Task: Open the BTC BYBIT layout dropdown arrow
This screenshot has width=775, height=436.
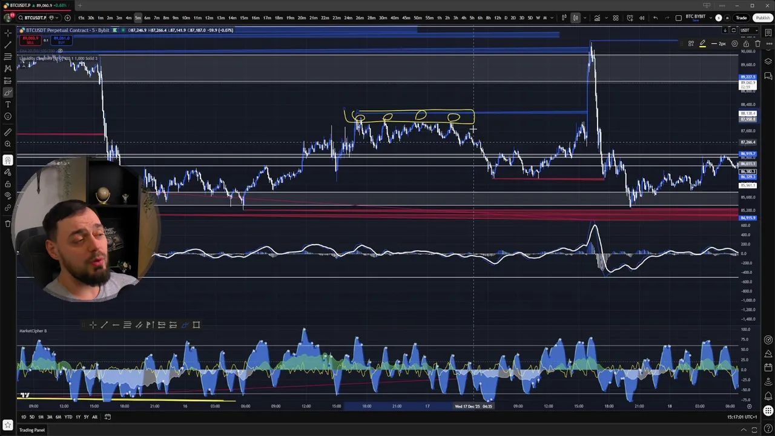Action: tap(711, 18)
